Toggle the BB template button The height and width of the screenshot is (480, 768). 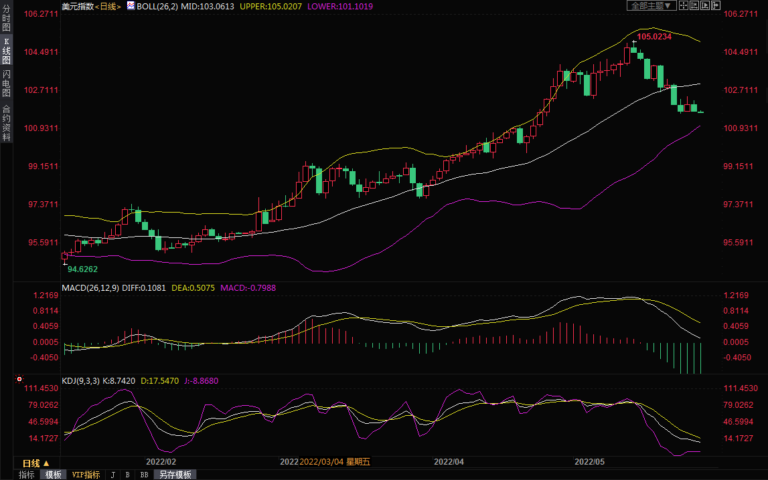click(144, 475)
